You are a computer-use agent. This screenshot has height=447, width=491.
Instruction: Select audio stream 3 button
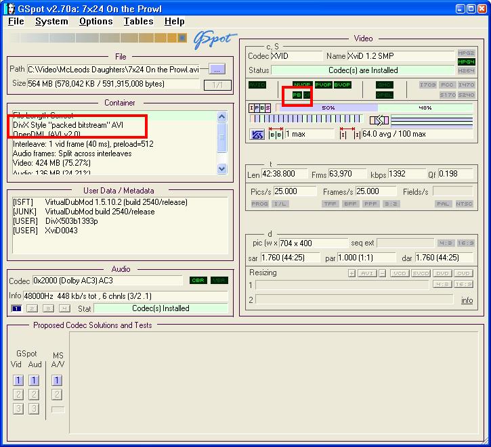(x=48, y=308)
